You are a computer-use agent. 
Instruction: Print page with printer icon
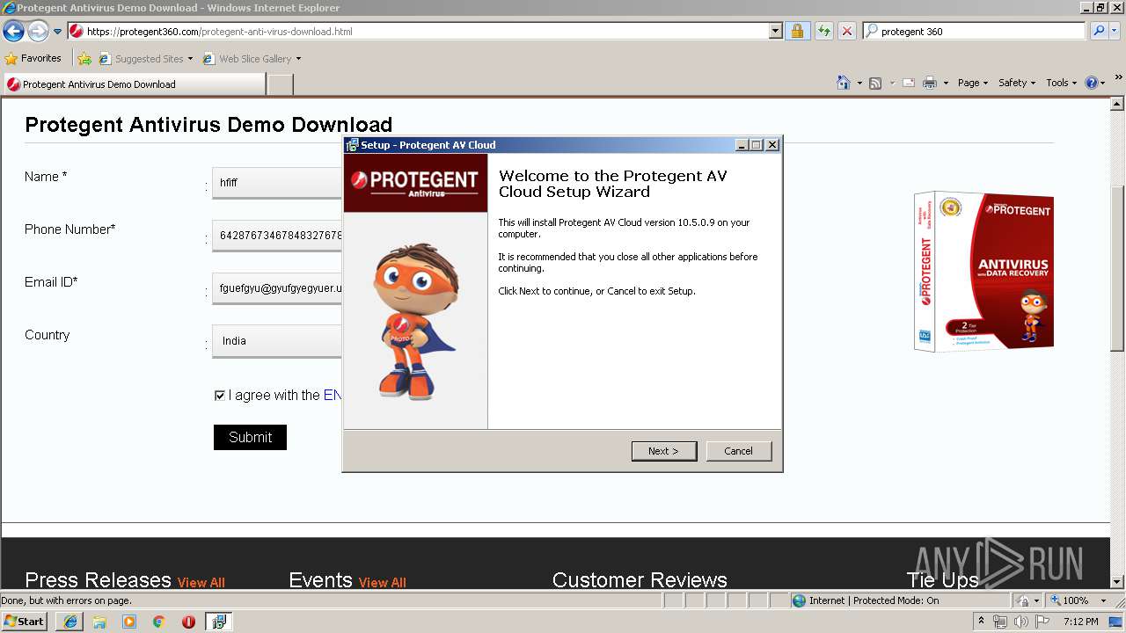coord(930,83)
